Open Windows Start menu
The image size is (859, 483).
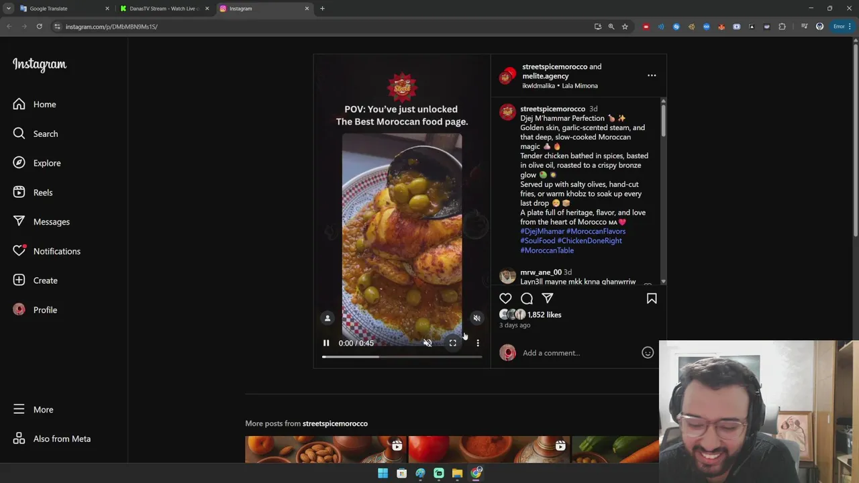pos(383,473)
